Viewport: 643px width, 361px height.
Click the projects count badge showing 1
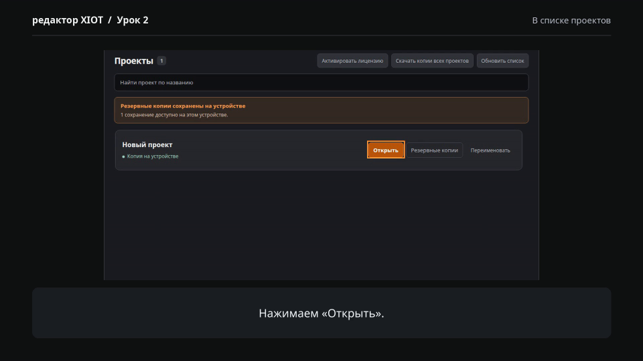click(161, 61)
